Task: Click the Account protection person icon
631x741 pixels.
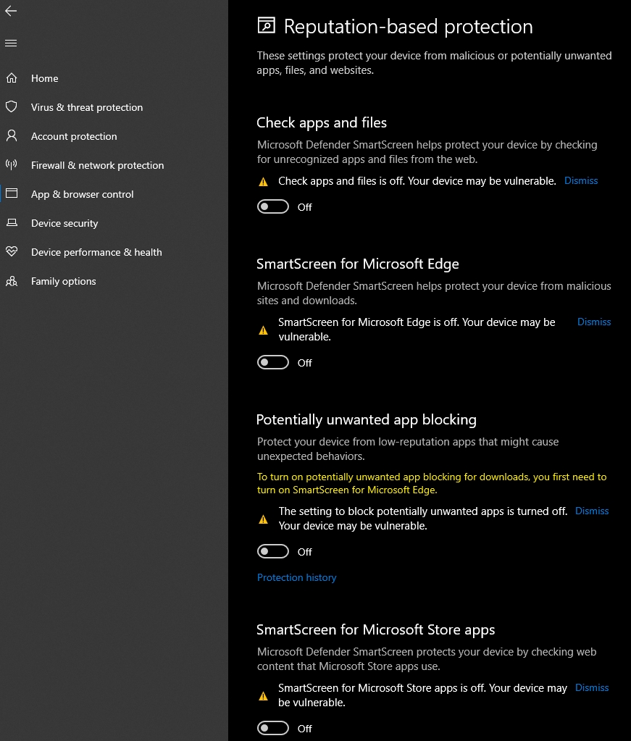Action: 12,136
